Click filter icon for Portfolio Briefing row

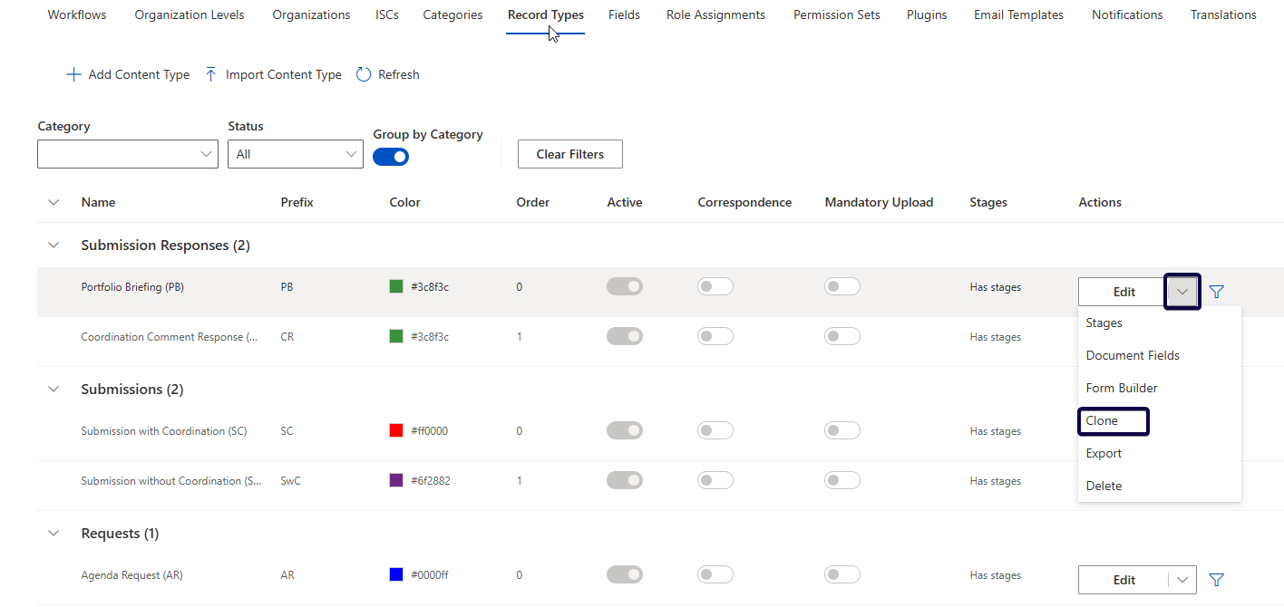(x=1217, y=292)
